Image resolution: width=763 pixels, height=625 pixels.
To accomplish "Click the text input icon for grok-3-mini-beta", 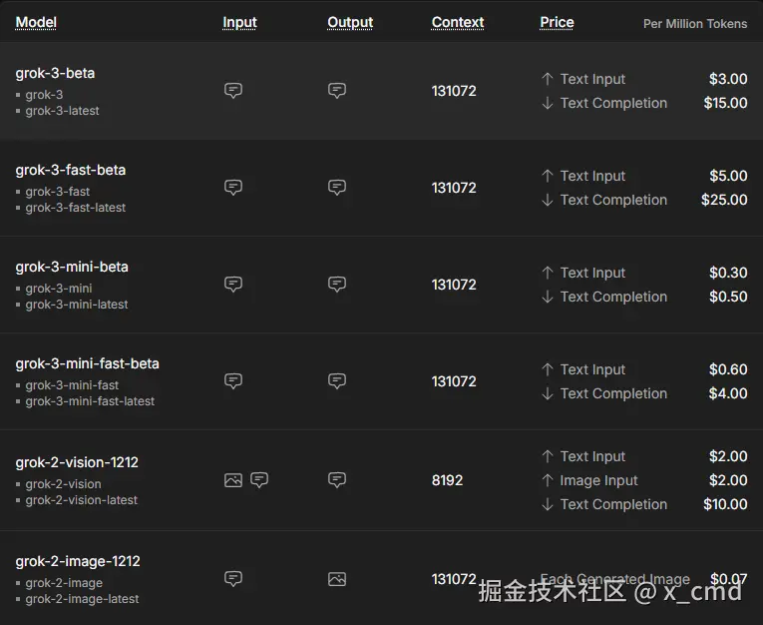I will click(x=233, y=284).
